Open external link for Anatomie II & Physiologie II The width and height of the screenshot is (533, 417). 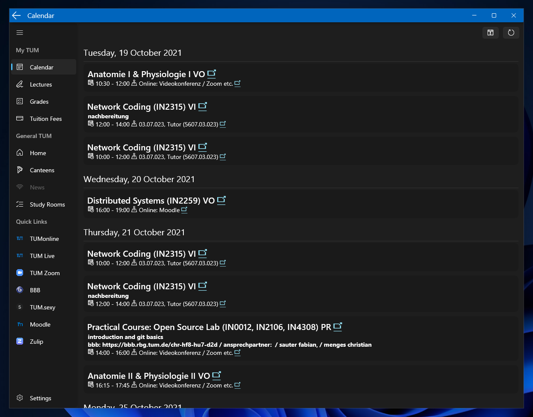[217, 375]
